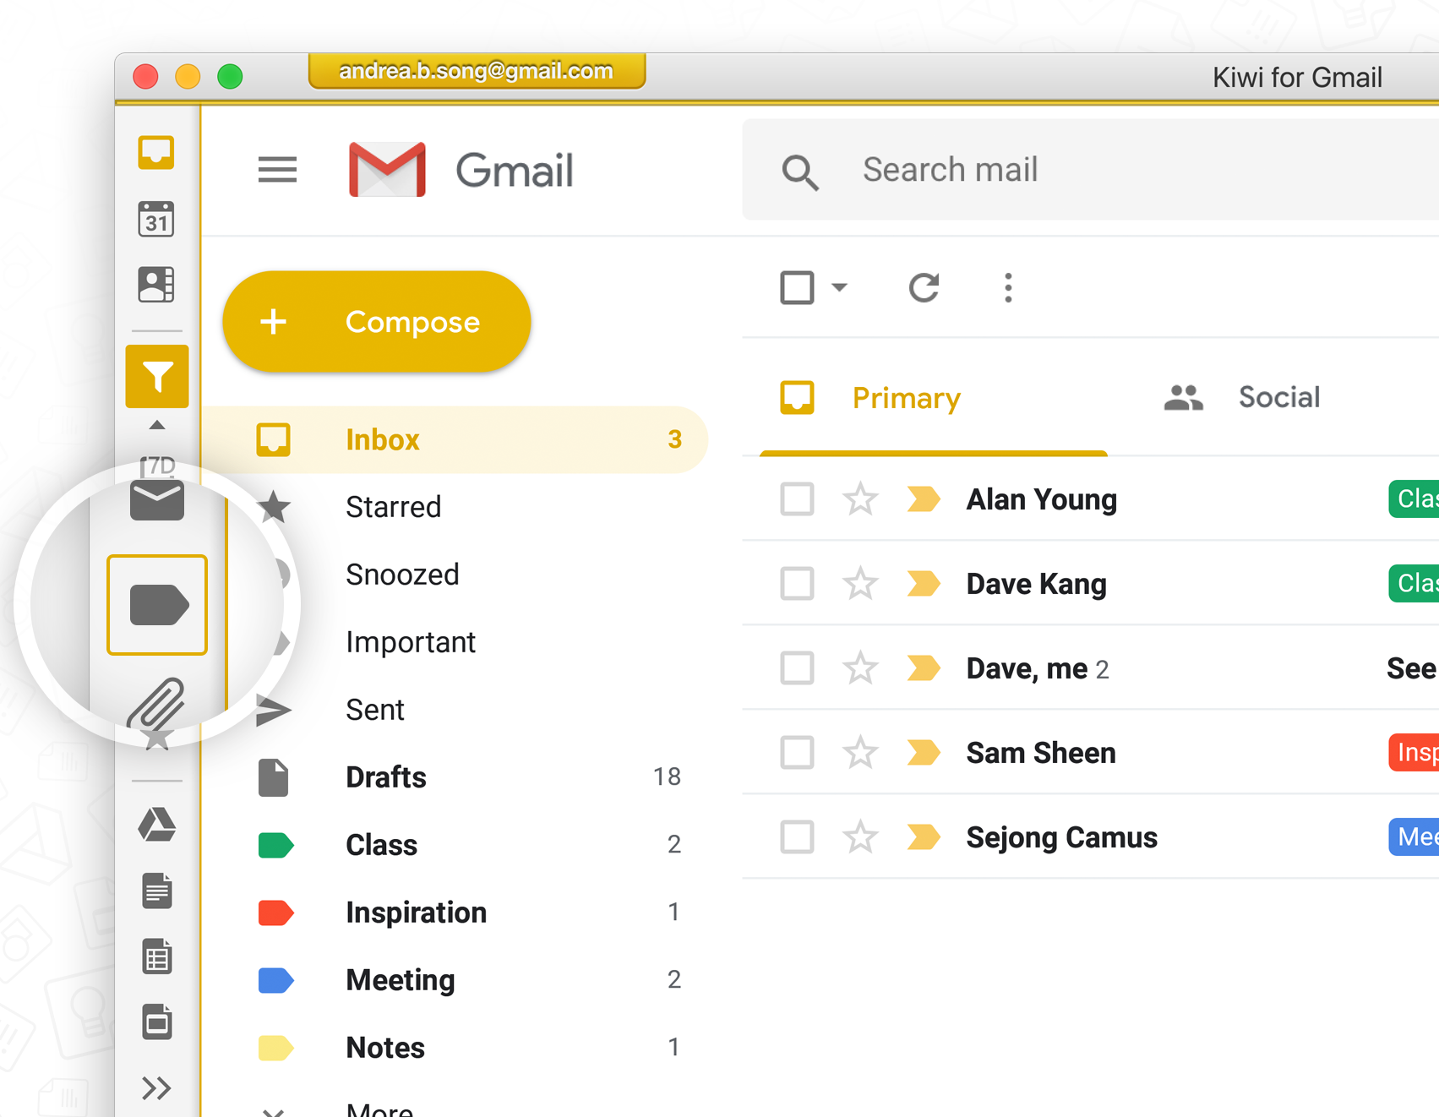Open Google Drive from the sidebar

pos(157,825)
